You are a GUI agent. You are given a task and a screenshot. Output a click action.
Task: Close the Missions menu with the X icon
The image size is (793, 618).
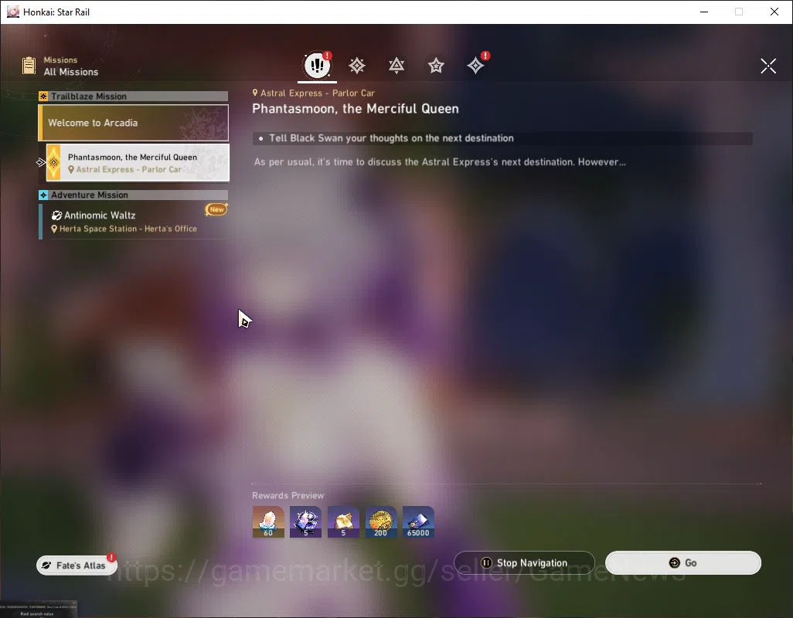767,66
